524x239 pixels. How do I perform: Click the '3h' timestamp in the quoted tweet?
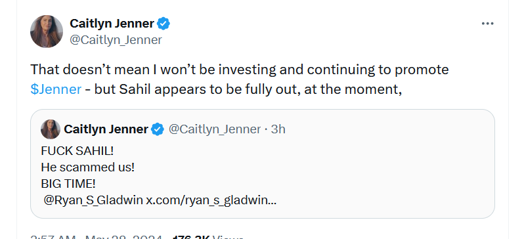coord(278,129)
